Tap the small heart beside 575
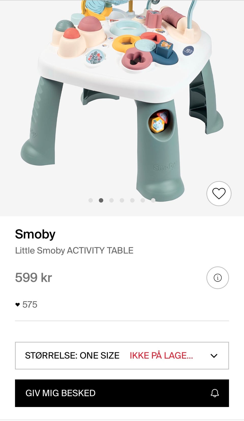The image size is (244, 421). tap(18, 305)
